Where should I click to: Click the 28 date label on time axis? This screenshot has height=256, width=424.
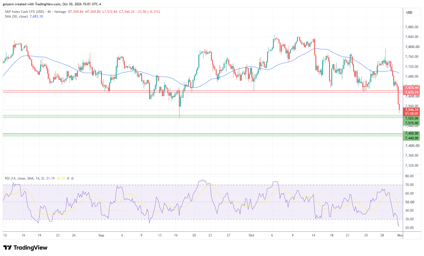point(382,235)
